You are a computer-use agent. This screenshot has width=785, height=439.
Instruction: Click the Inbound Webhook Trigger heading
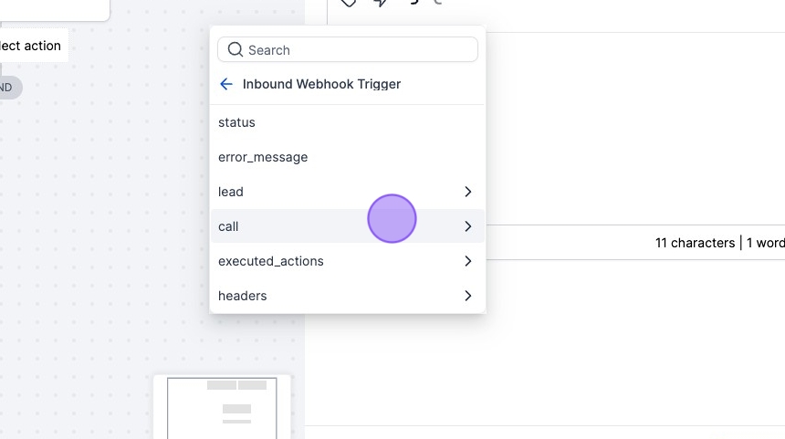coord(321,84)
